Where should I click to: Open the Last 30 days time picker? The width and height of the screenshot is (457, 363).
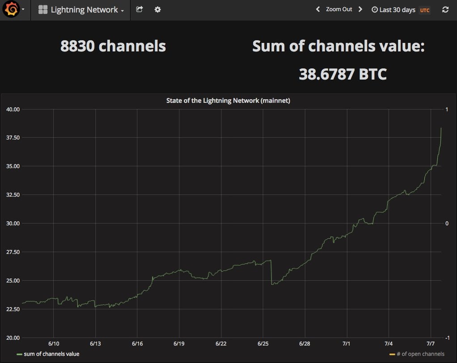[397, 10]
